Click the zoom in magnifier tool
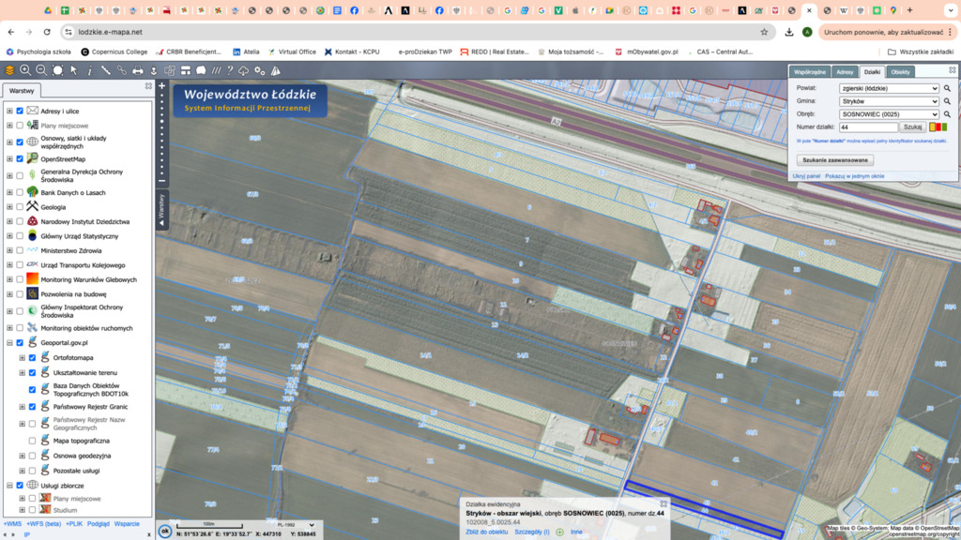 pyautogui.click(x=25, y=70)
